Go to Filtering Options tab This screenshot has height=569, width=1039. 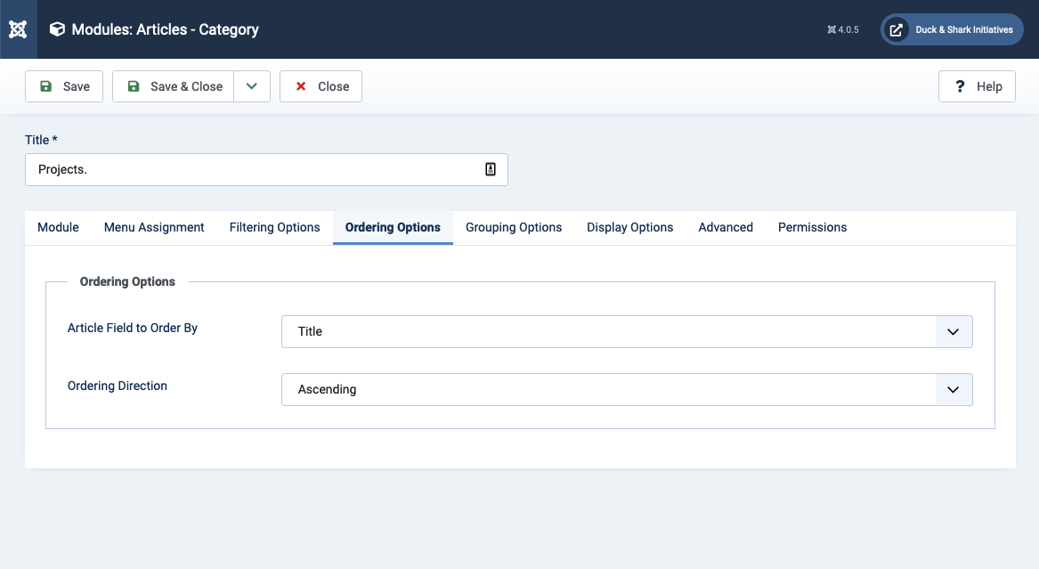pyautogui.click(x=274, y=227)
